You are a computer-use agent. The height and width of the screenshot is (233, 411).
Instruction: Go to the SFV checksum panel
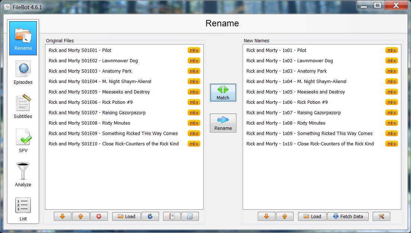point(23,141)
